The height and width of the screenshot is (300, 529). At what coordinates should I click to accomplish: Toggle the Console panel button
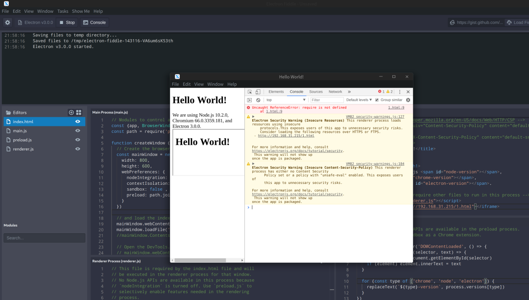point(95,23)
